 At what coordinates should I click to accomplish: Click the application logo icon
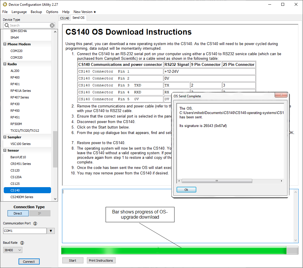click(x=5, y=4)
